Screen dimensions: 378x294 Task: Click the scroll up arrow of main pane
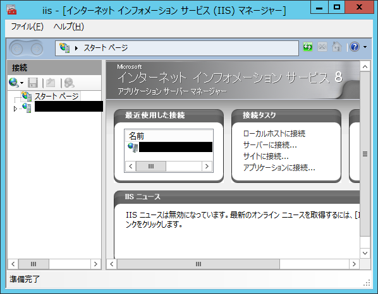point(365,66)
